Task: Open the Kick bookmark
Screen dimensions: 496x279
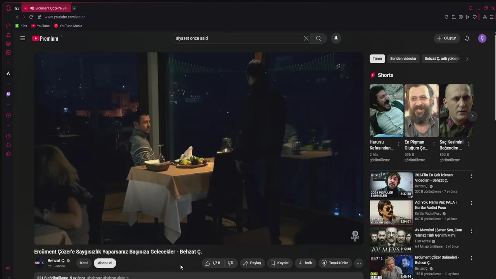Action: coord(21,26)
